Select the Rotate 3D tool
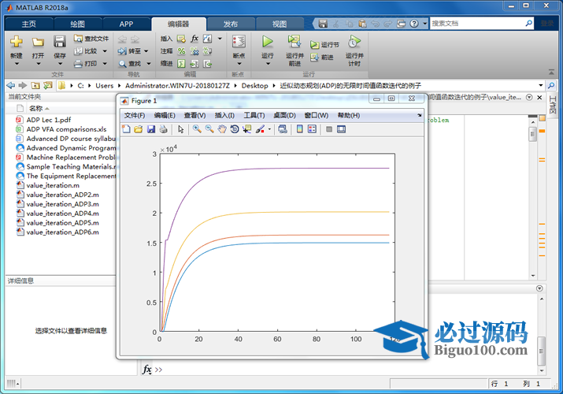563x394 pixels. click(235, 129)
